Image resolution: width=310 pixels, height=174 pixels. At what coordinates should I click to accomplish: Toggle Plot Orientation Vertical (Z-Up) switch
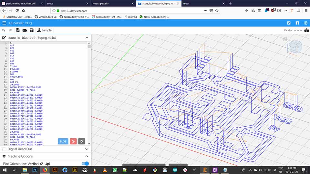coord(85,164)
